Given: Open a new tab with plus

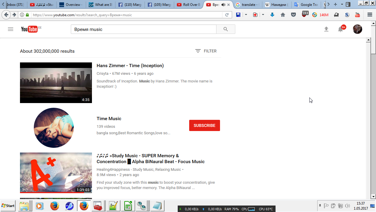Looking at the screenshot, I should tap(335, 4).
